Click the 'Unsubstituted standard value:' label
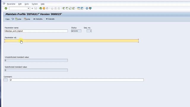 pos(17,57)
